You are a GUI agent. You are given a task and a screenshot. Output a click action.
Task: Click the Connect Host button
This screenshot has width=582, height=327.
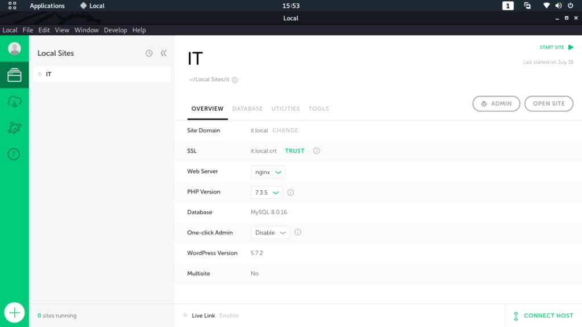(x=543, y=316)
